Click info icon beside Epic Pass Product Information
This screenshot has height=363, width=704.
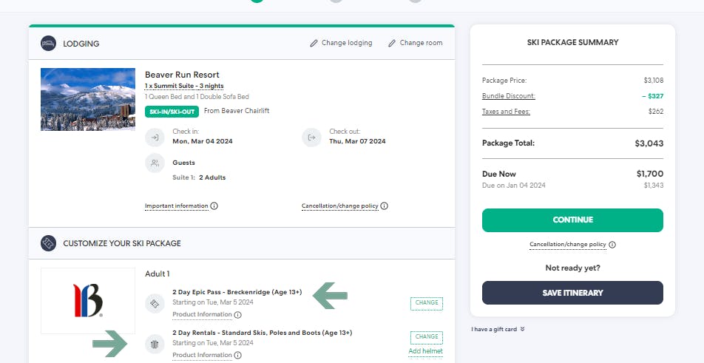(x=237, y=315)
